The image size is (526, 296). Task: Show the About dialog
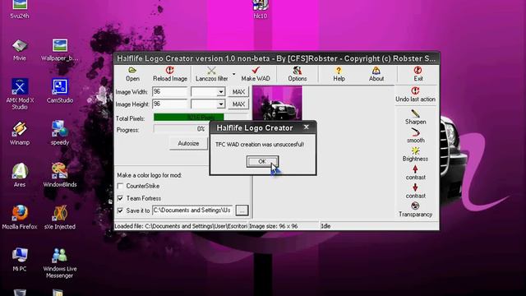click(x=376, y=74)
